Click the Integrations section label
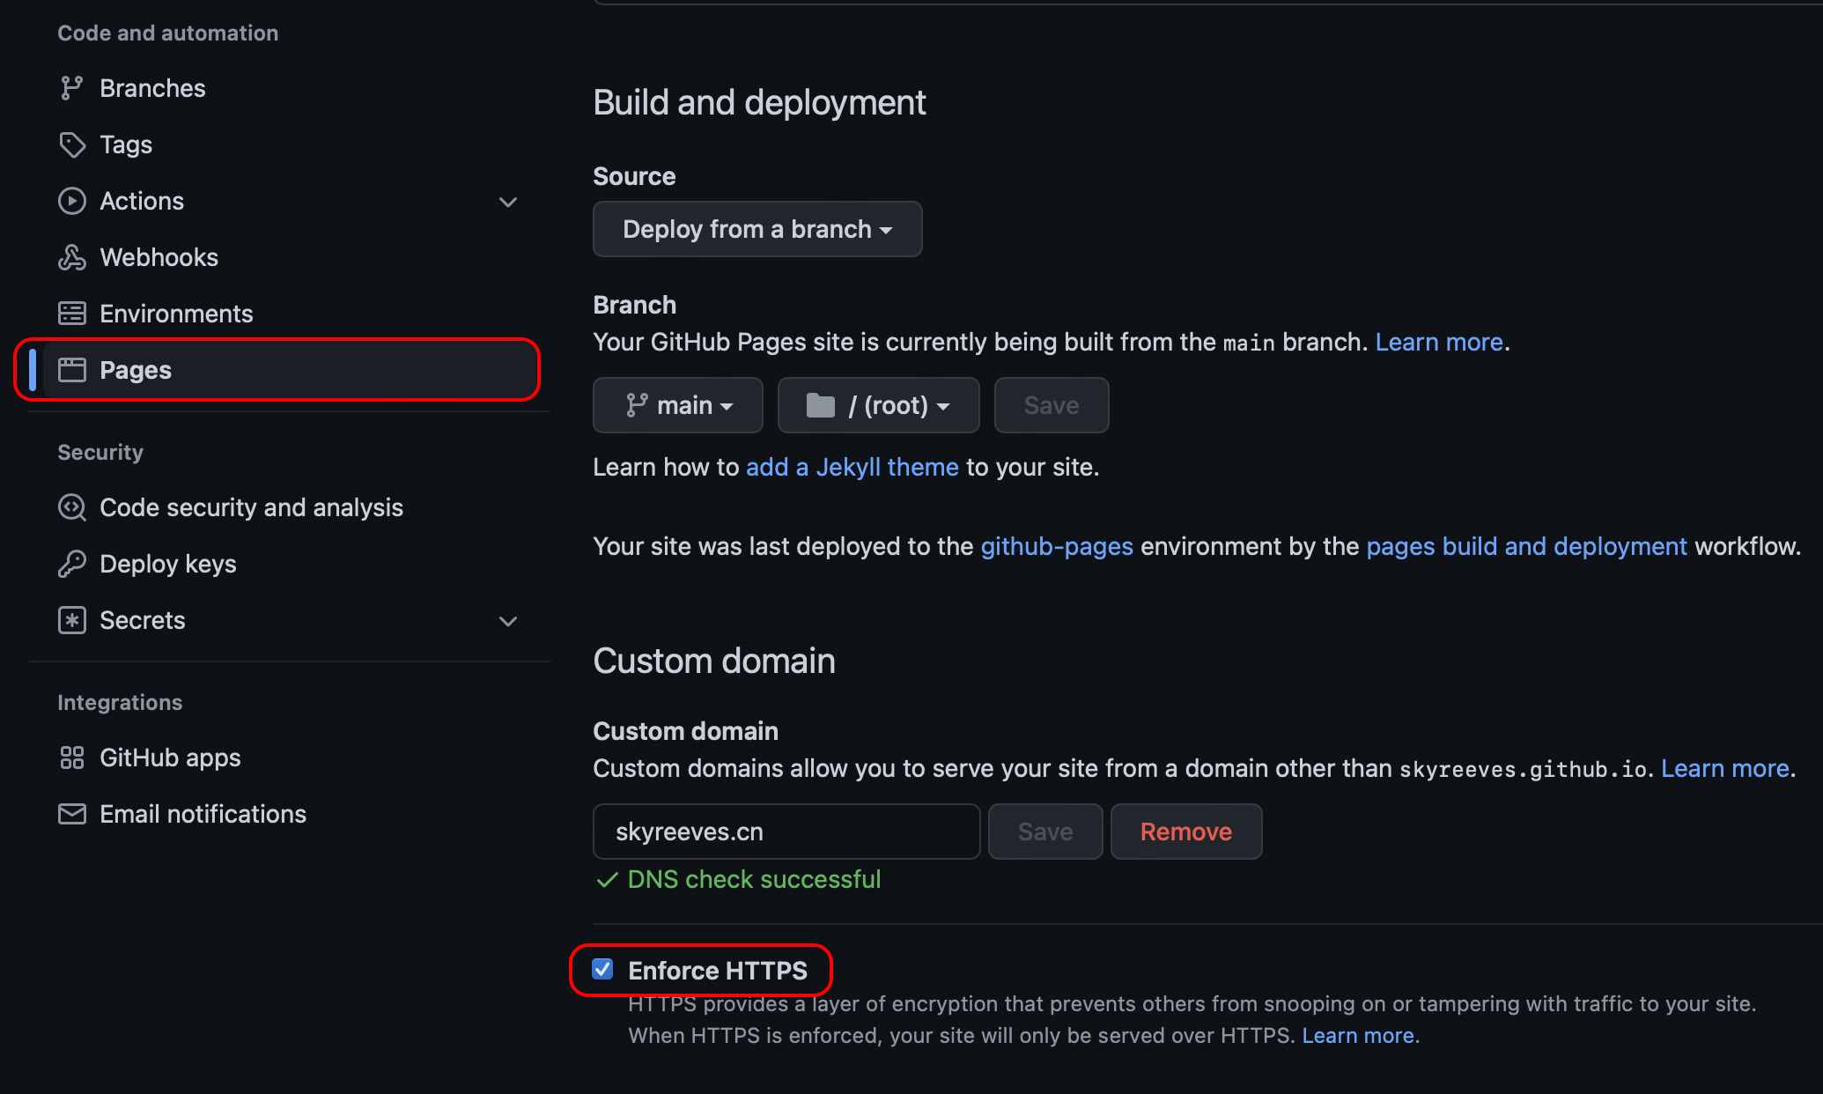The image size is (1823, 1094). click(120, 702)
